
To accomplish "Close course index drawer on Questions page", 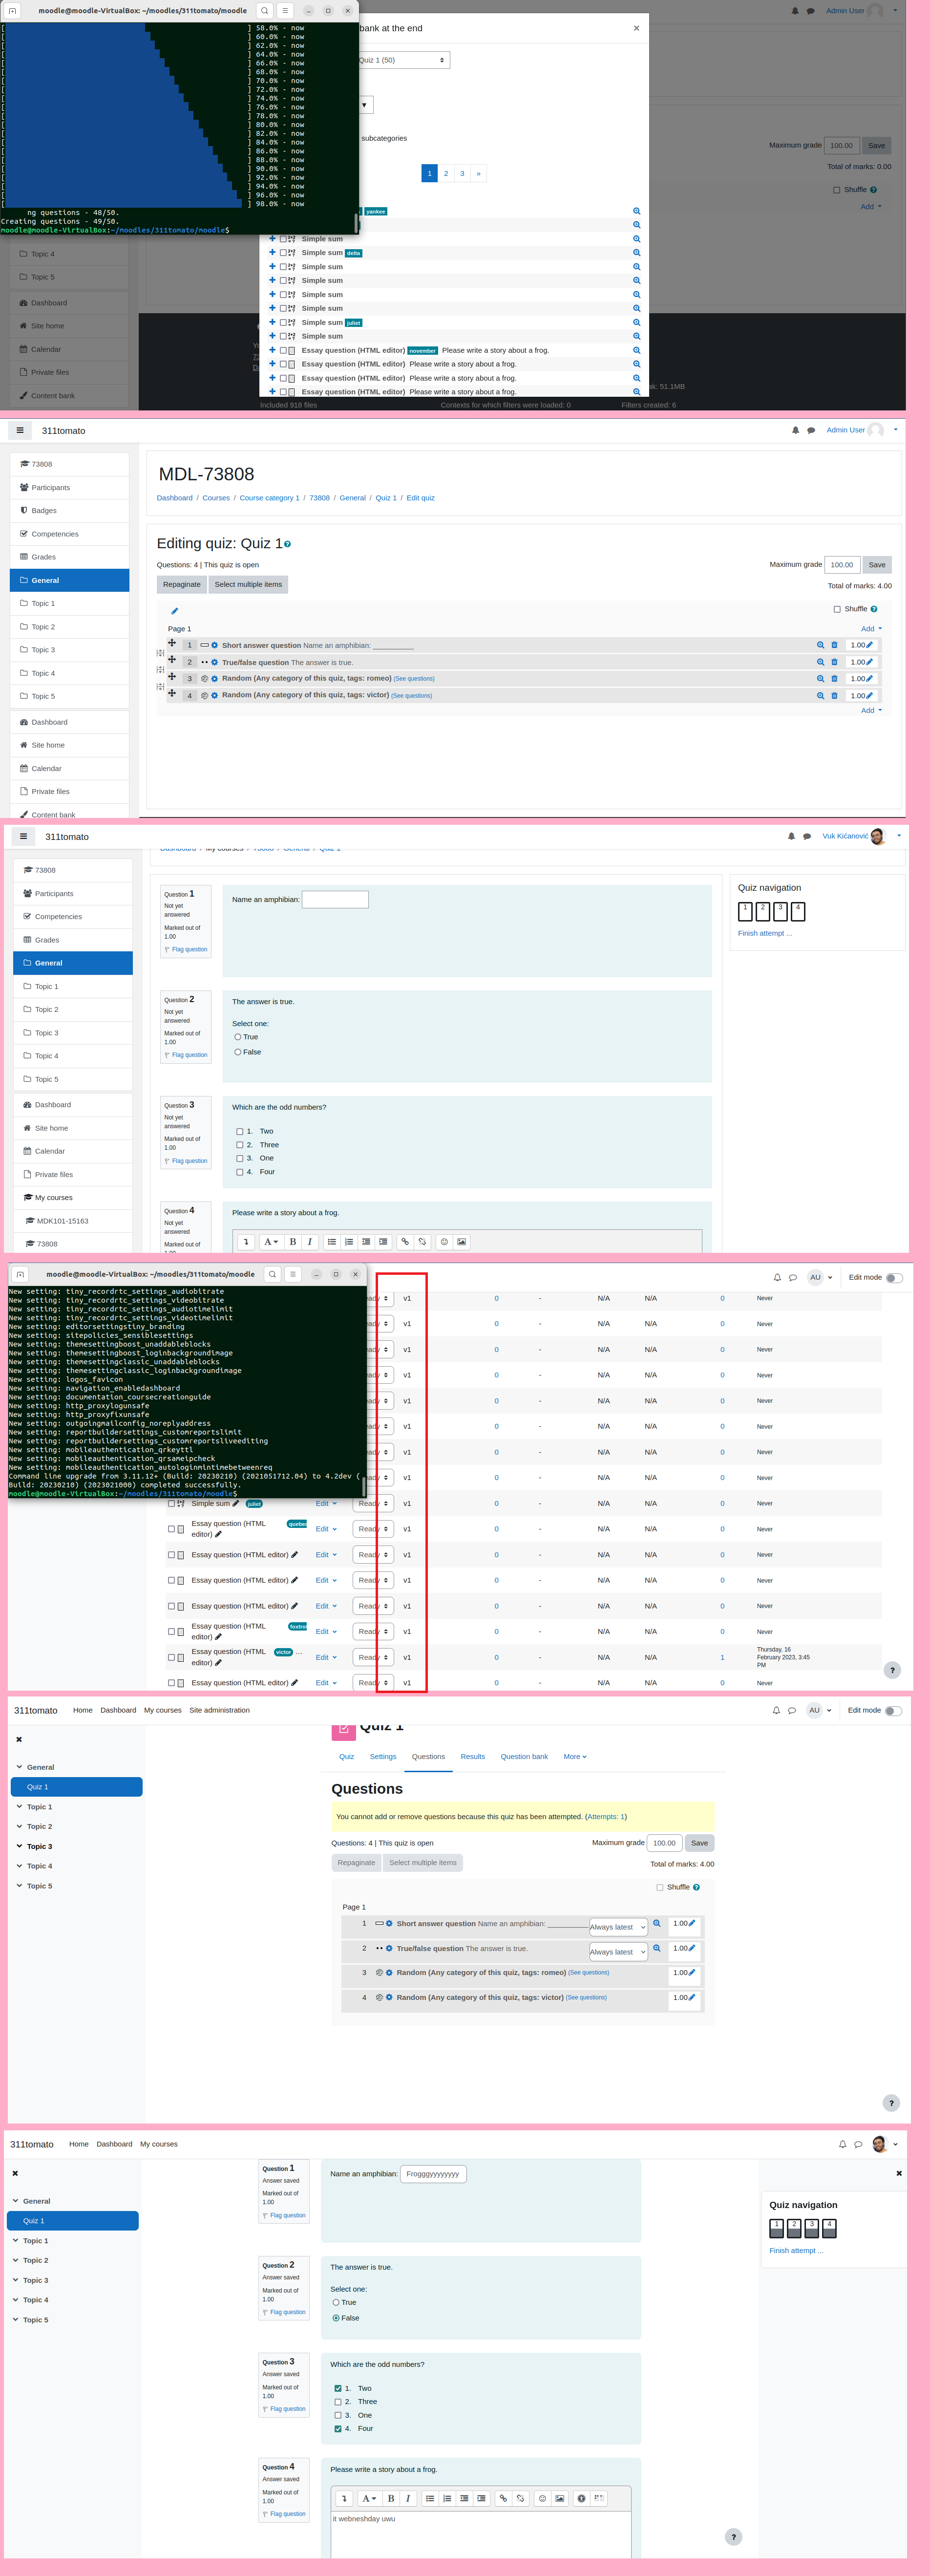I will 19,1739.
